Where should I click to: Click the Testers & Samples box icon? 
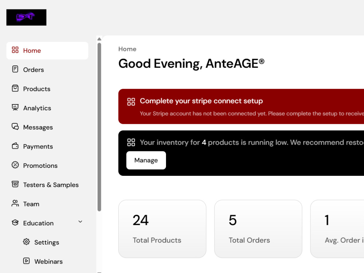15,184
